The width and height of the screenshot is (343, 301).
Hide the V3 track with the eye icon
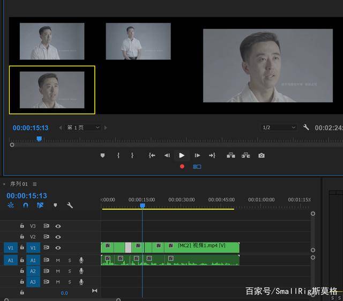coord(58,226)
